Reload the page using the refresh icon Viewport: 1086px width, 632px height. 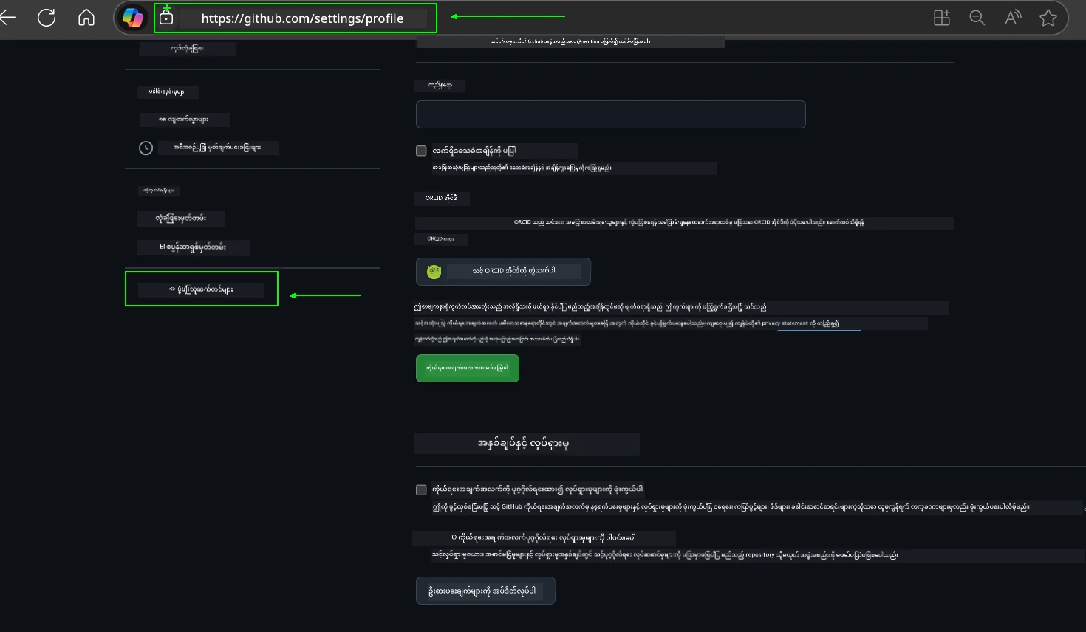pos(46,17)
